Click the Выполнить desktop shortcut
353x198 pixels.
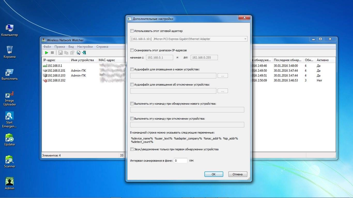(x=10, y=74)
